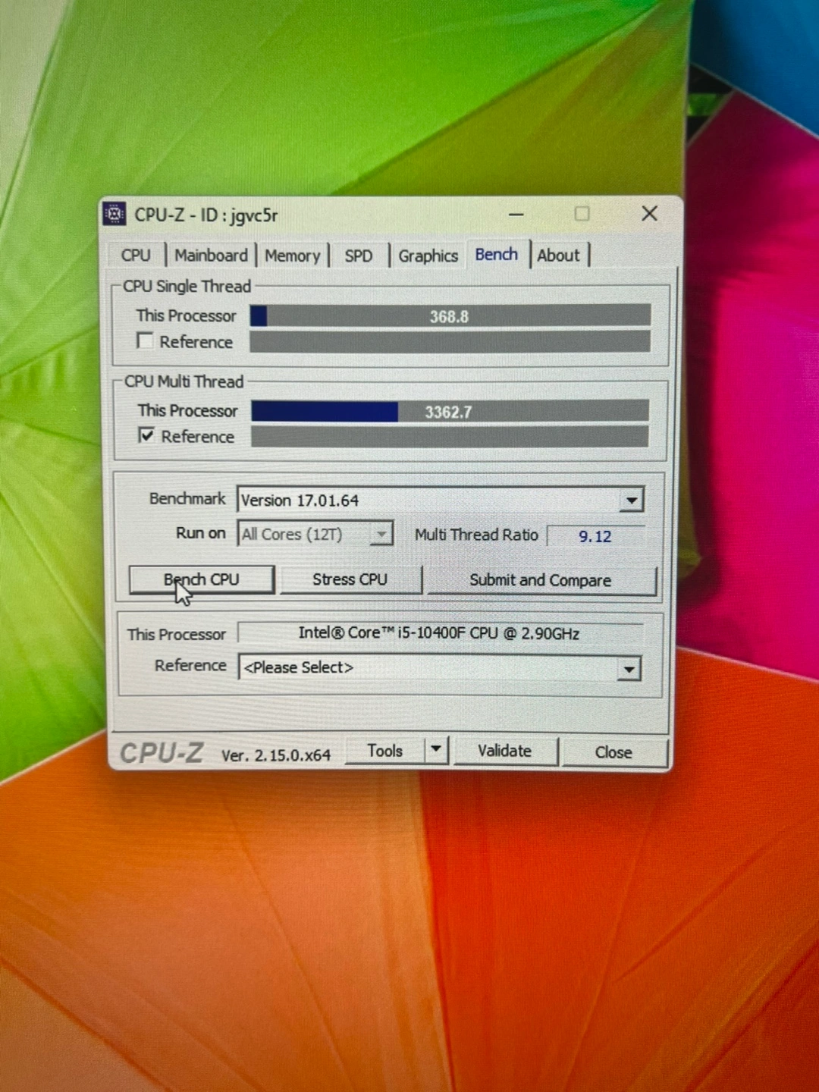Click the Multi Thread Ratio value 9.12
819x1092 pixels.
(595, 536)
